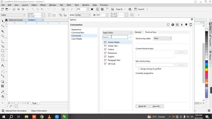The width and height of the screenshot is (212, 119).
Task: Switch to the Shortcut Keys tab
Action: 151,32
